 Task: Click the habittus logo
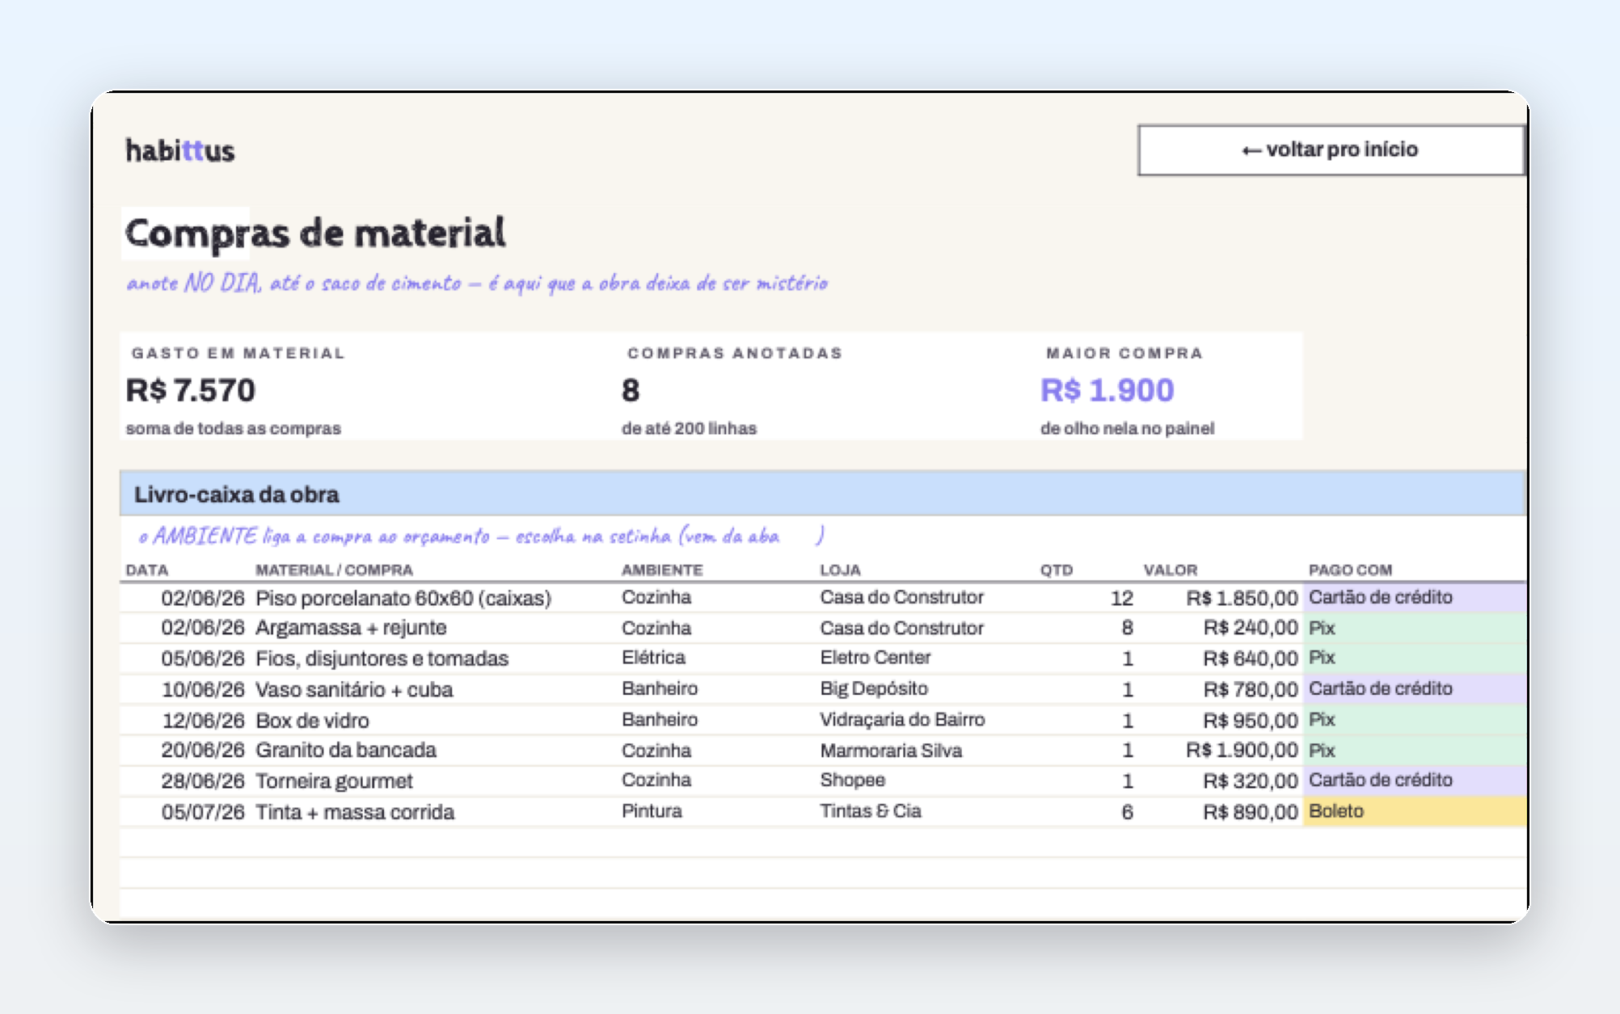pyautogui.click(x=180, y=150)
